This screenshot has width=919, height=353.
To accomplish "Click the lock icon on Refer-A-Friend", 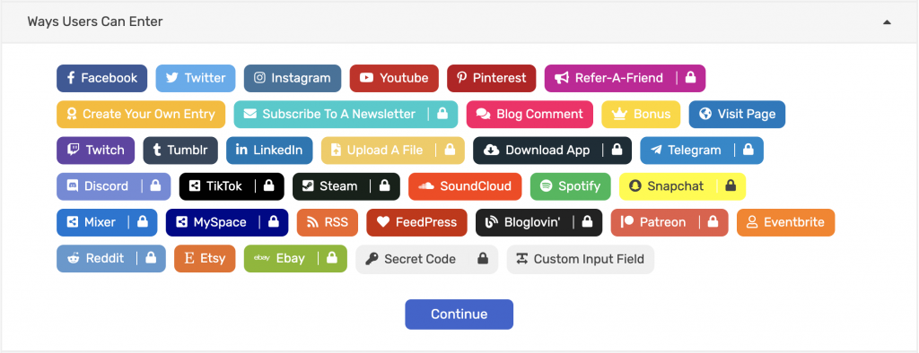I will pos(690,77).
